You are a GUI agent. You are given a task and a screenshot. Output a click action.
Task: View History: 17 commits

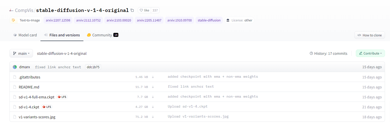click(x=328, y=53)
